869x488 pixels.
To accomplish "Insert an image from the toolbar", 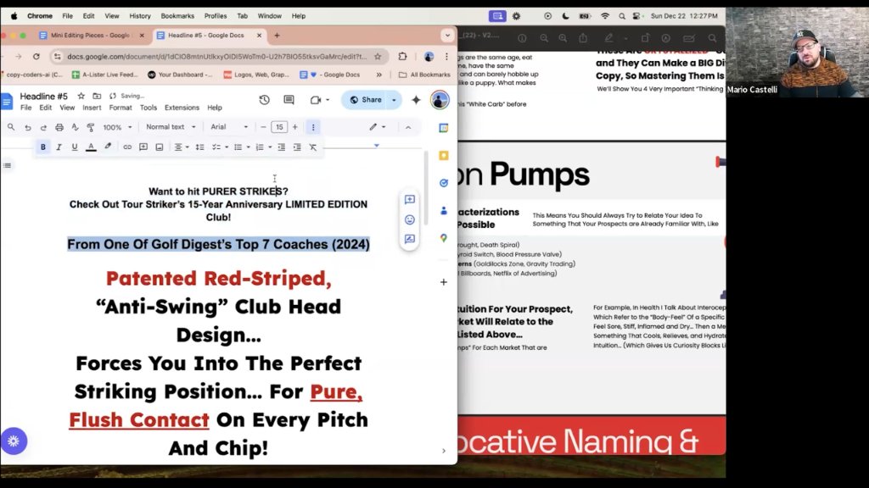I will [160, 147].
